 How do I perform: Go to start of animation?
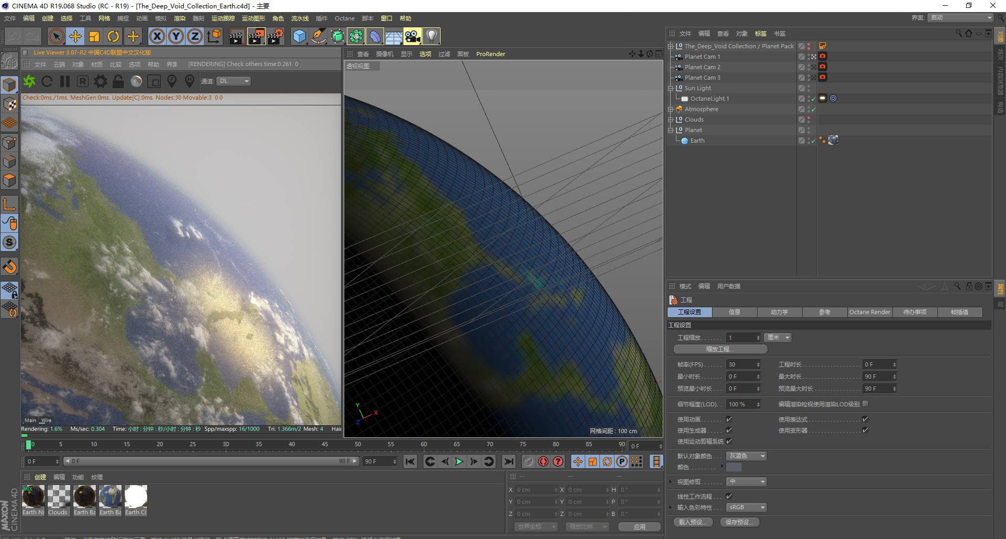(410, 461)
